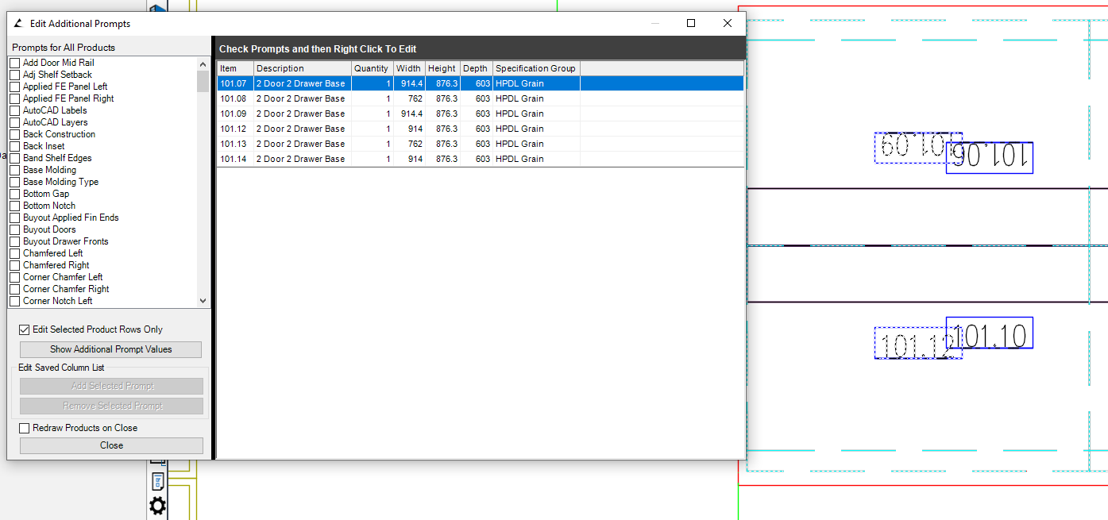Click the Close button at dialog bottom
This screenshot has height=520, width=1108.
click(x=111, y=445)
